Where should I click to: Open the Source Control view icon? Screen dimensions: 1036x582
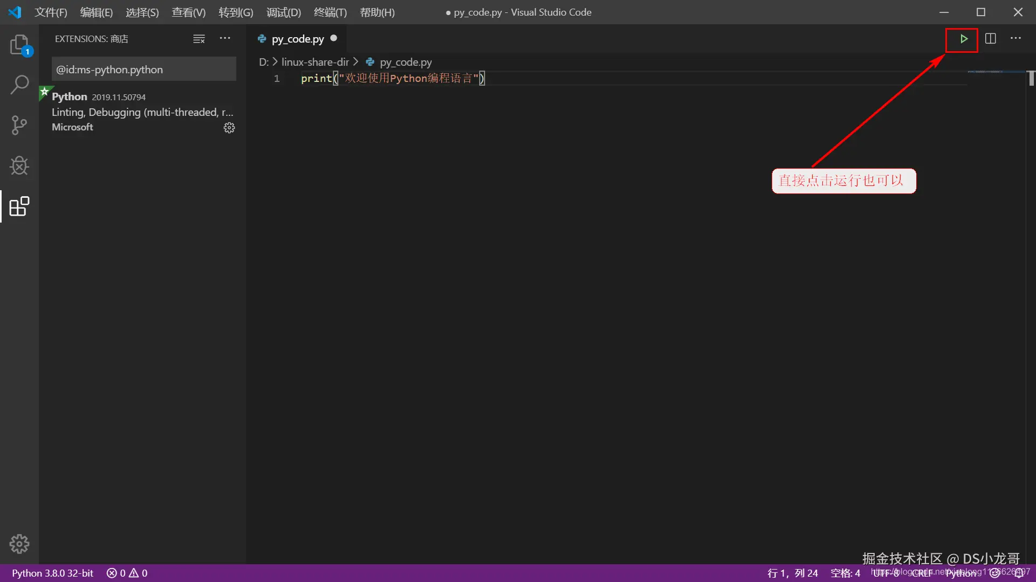pos(19,125)
